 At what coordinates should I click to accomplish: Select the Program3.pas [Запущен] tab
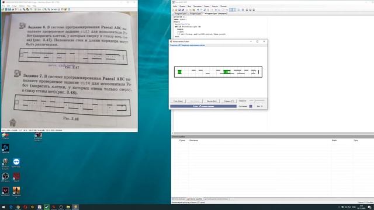[x=216, y=13]
